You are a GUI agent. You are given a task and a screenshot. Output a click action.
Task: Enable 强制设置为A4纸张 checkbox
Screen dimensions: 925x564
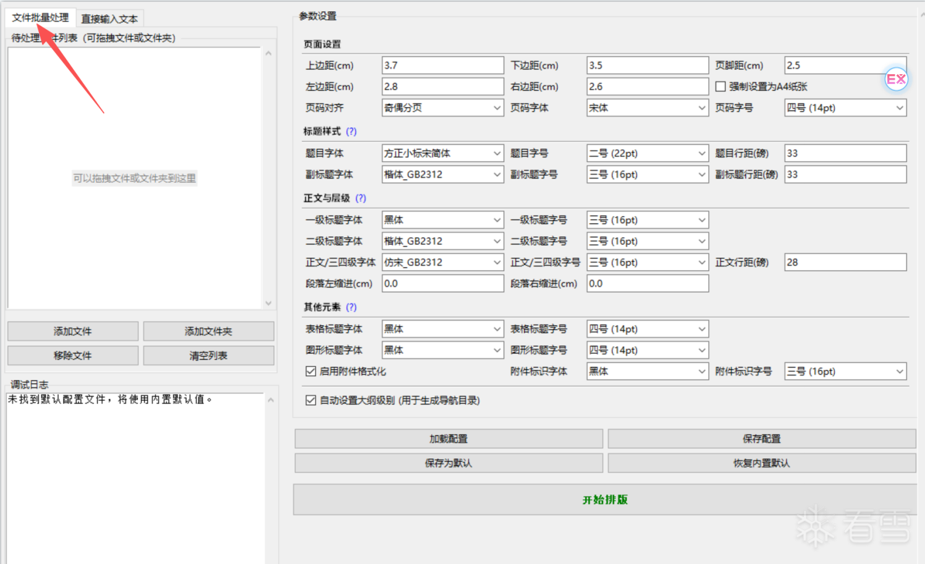pos(720,87)
